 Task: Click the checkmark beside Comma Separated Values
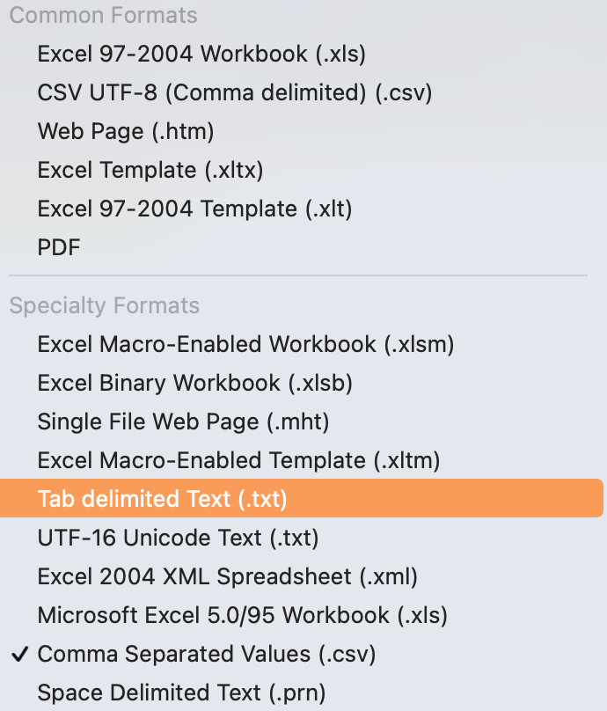coord(18,654)
